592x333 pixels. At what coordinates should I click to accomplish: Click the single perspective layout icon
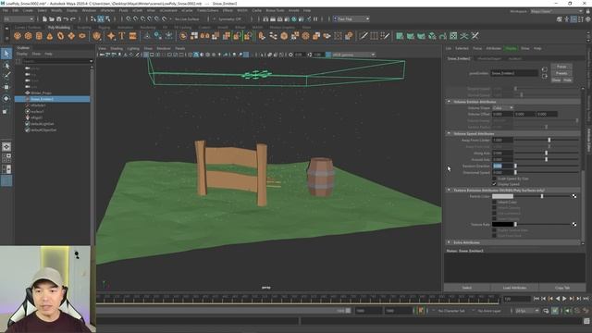click(6, 146)
